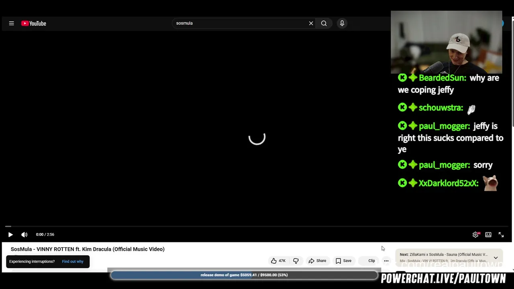Share the video

click(x=317, y=261)
